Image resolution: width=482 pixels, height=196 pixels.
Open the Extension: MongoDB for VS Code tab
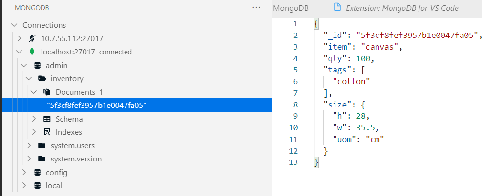click(x=402, y=8)
